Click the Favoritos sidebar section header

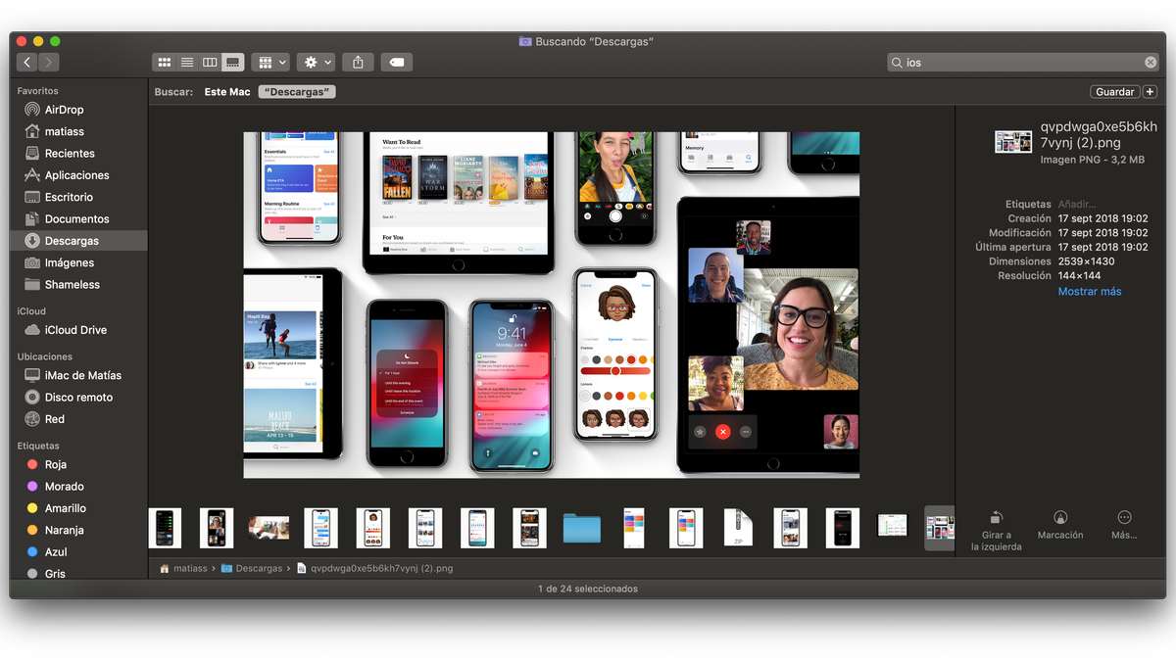click(x=38, y=91)
